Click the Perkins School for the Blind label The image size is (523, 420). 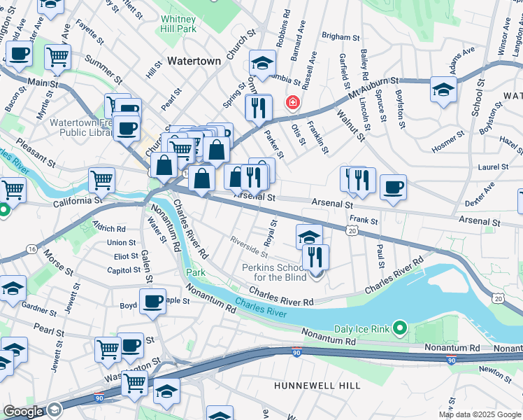point(275,272)
